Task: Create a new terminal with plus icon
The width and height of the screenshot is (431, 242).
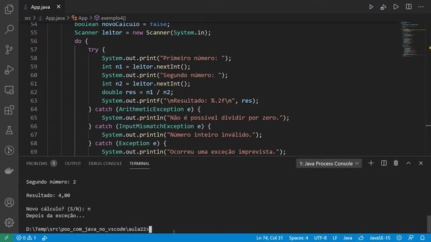Action: click(x=371, y=163)
